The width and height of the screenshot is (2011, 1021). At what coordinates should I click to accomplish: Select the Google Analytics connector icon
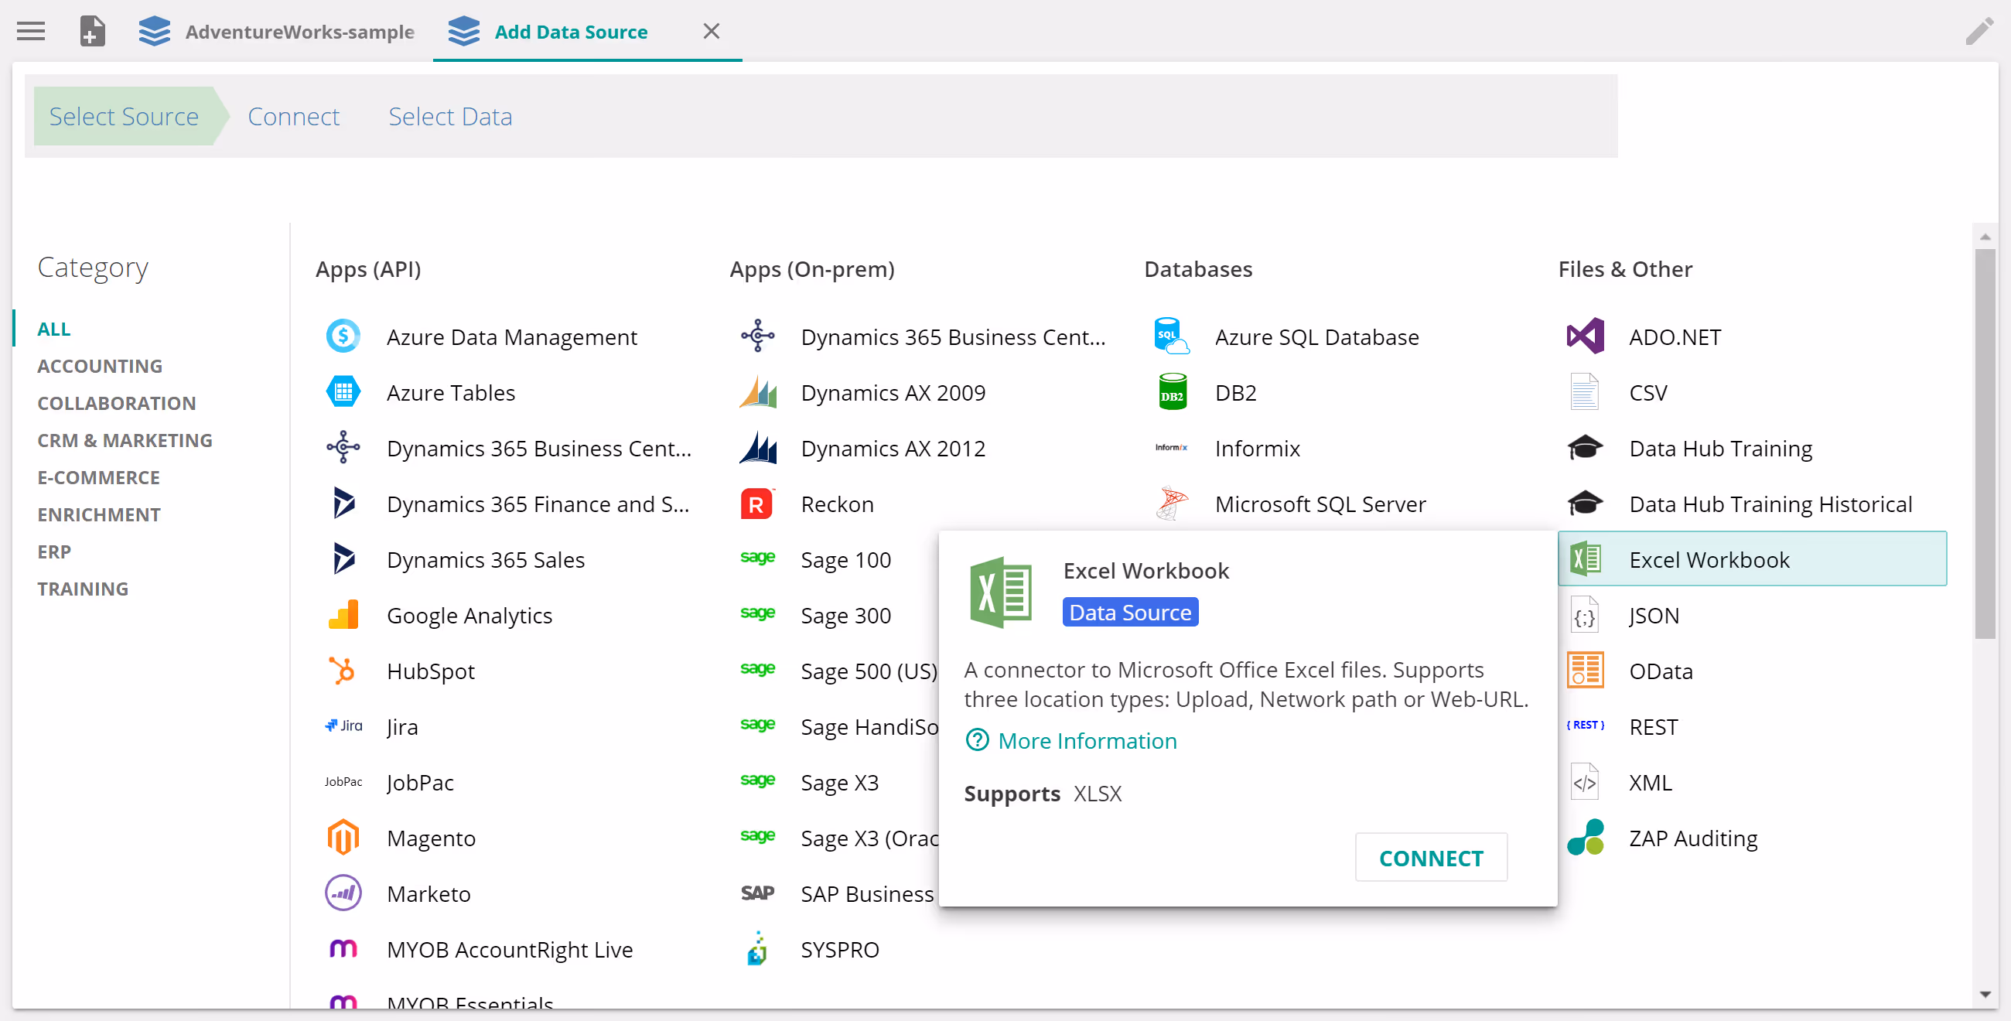343,615
